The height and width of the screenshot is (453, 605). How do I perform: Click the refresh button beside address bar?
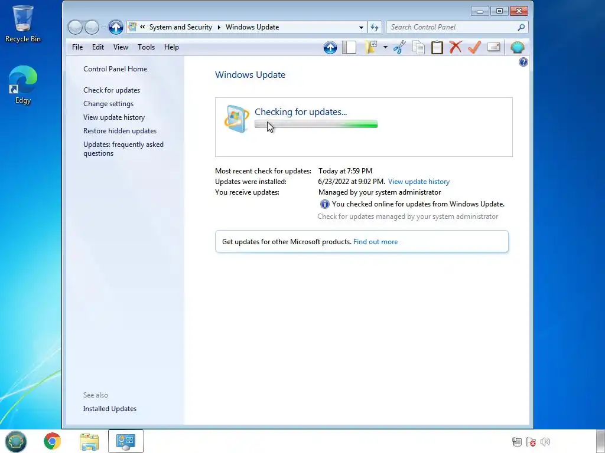374,27
